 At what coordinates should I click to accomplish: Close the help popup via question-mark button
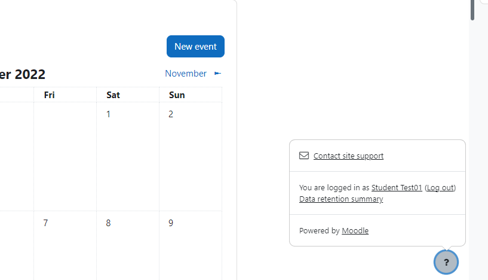pyautogui.click(x=446, y=262)
